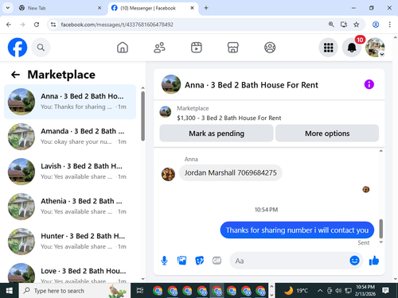Choose a sticker icon

click(199, 261)
